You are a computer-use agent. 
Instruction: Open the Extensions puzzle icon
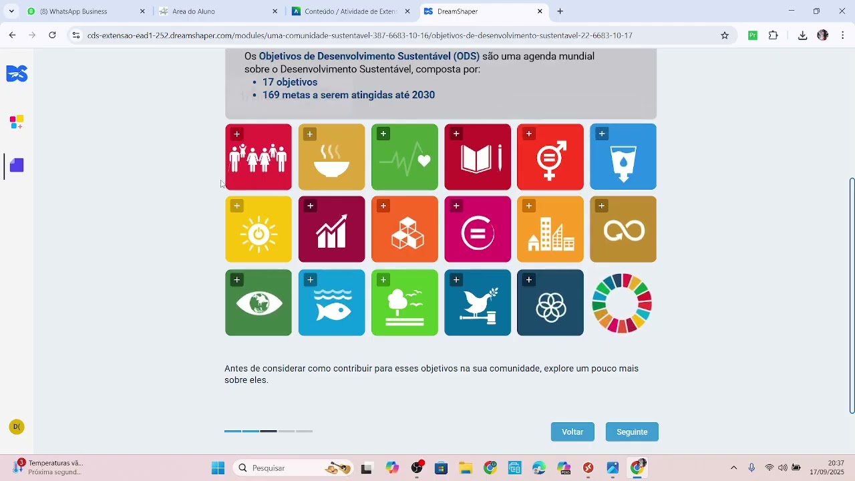(774, 35)
